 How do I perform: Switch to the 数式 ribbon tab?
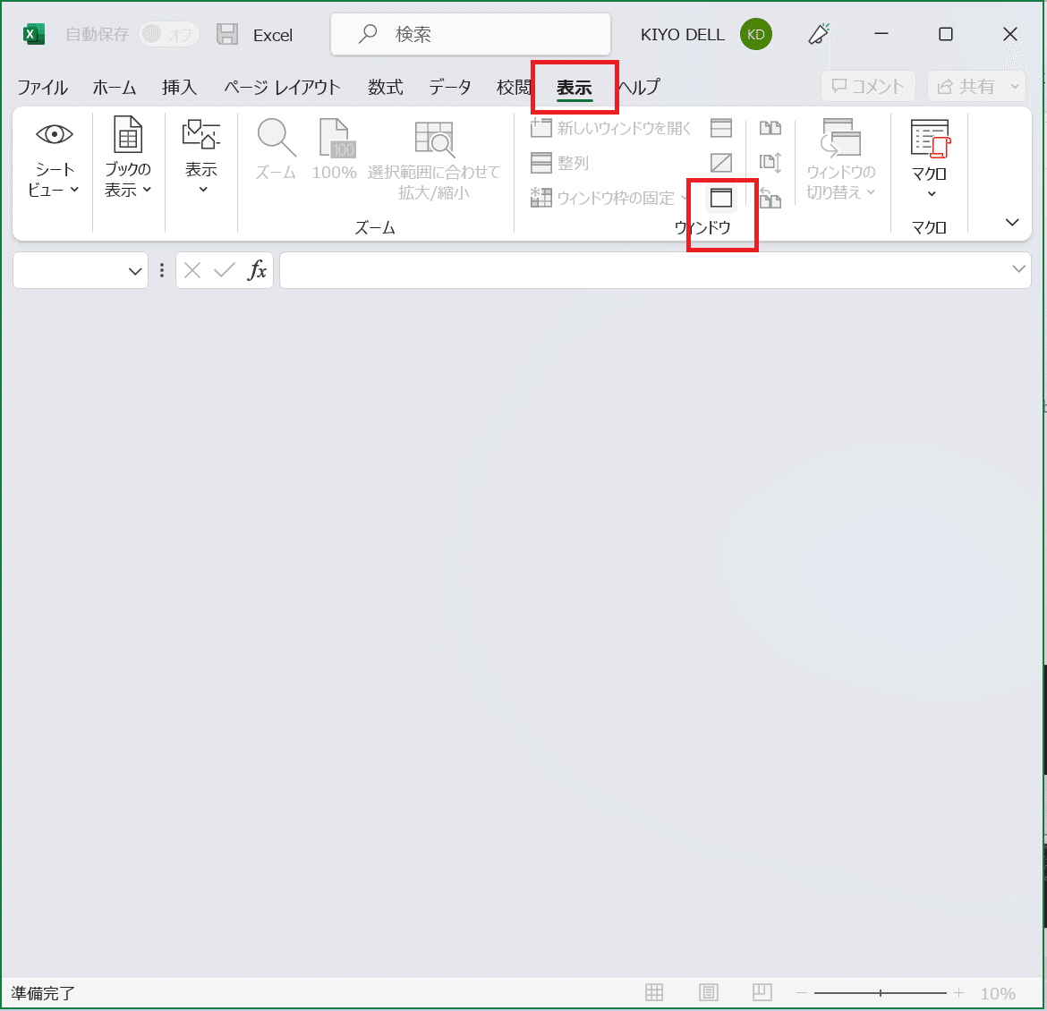[386, 87]
